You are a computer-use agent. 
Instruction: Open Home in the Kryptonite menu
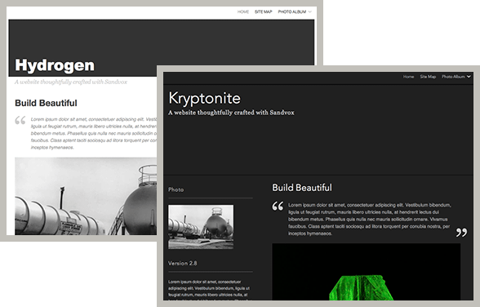coord(408,77)
